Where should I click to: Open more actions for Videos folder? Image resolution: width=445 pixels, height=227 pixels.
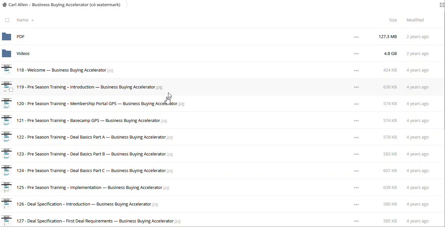356,54
